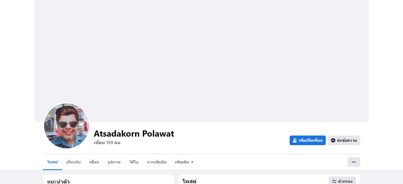Click the ส่งข้อความ button label
The image size is (403, 184).
[x=347, y=140]
